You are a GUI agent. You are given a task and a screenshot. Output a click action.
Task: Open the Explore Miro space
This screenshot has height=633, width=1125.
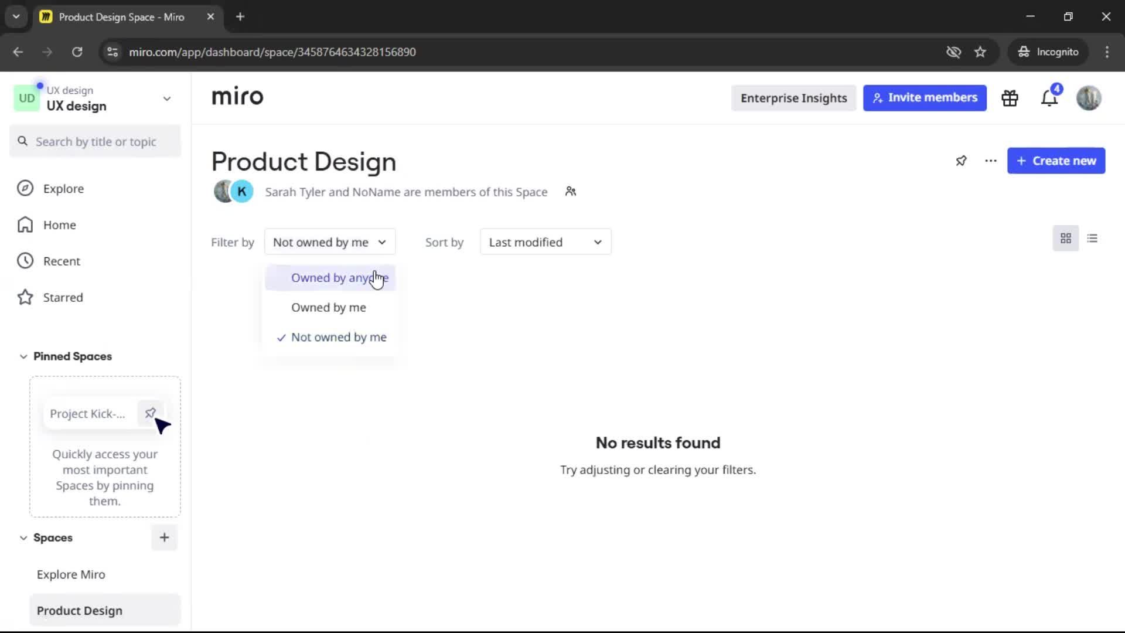[x=71, y=575]
